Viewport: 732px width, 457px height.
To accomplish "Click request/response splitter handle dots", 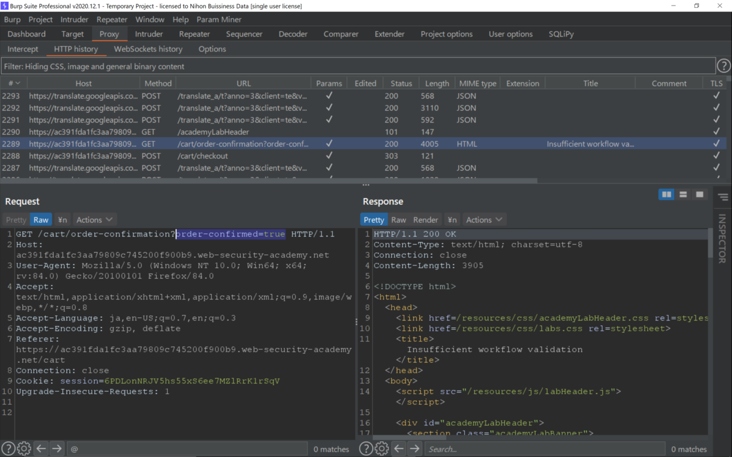I will tap(357, 322).
